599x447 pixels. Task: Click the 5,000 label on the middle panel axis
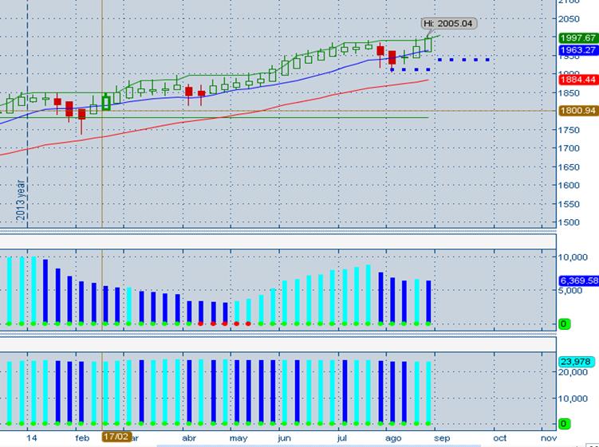(x=570, y=291)
